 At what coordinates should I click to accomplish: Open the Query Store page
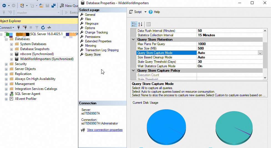coord(93,54)
